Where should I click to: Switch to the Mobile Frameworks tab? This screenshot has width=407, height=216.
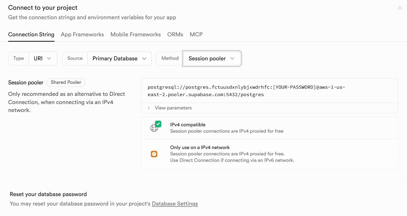135,35
